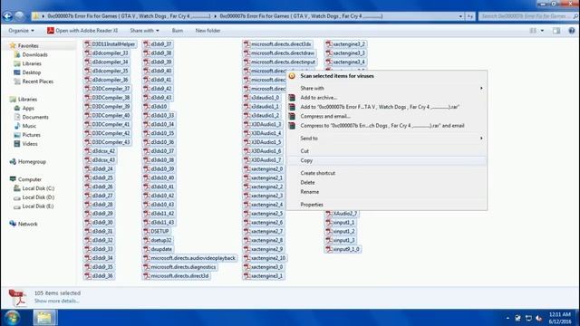The image size is (580, 326).
Task: Open the Organize dropdown menu
Action: click(x=22, y=31)
